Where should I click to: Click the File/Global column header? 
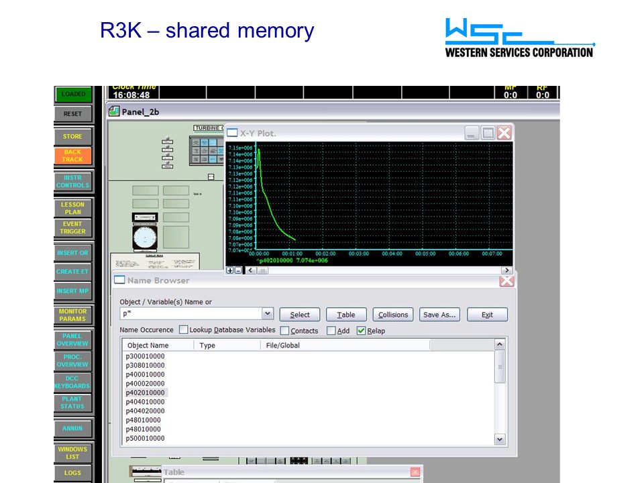[345, 345]
